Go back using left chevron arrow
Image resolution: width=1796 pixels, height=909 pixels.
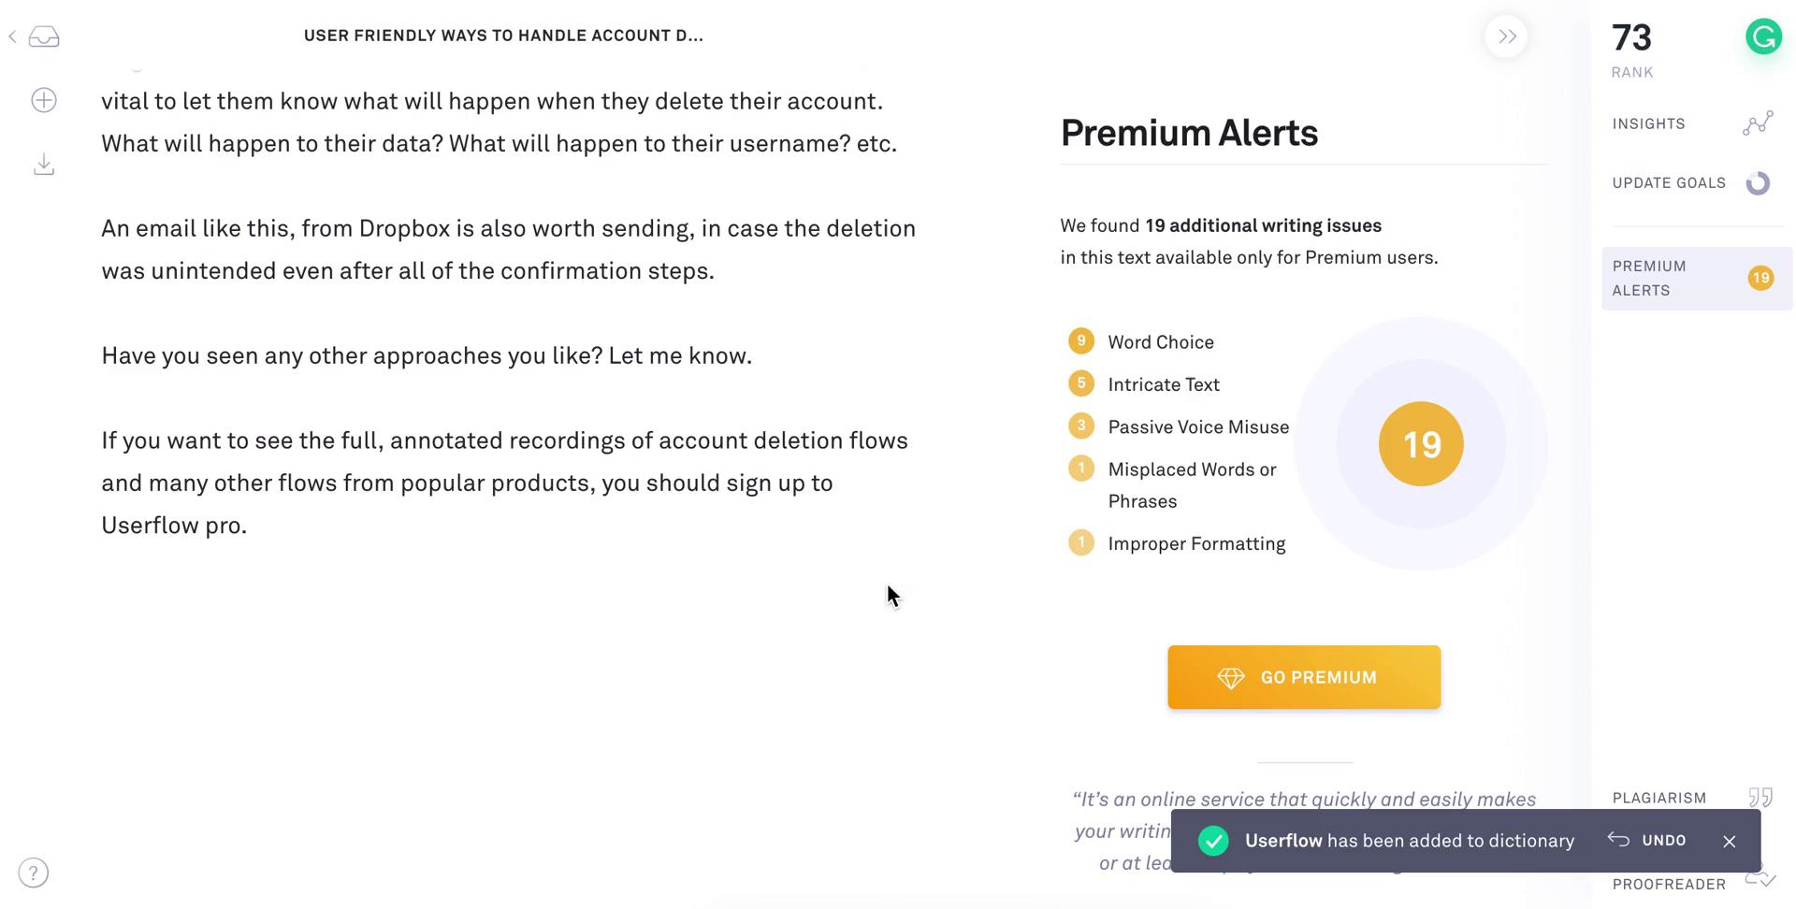pyautogui.click(x=12, y=36)
